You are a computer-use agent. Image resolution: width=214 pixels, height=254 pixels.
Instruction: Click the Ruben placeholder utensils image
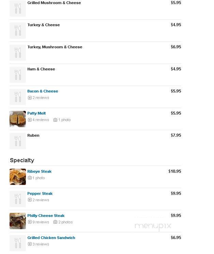click(18, 141)
